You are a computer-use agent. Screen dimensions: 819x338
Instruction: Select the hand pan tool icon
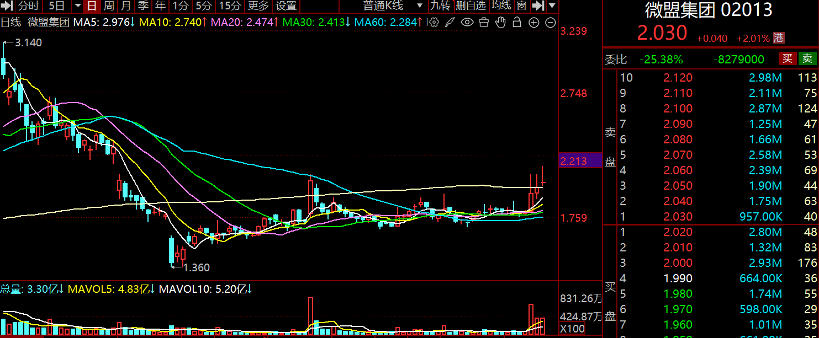(x=500, y=23)
